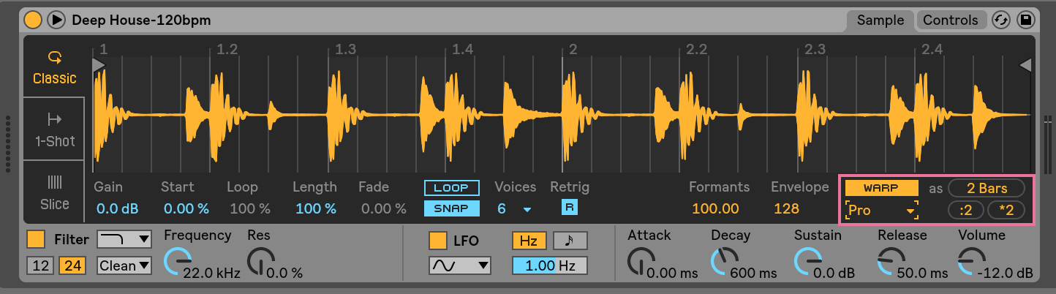This screenshot has height=294, width=1056.
Task: Toggle the SNAP button
Action: point(451,208)
